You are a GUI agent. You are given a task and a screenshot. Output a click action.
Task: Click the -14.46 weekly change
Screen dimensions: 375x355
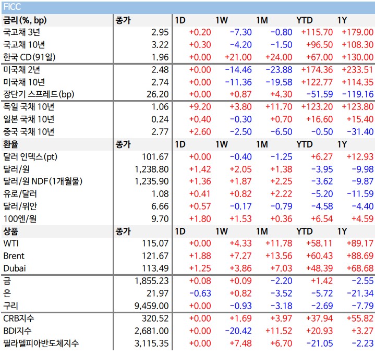tap(238, 70)
